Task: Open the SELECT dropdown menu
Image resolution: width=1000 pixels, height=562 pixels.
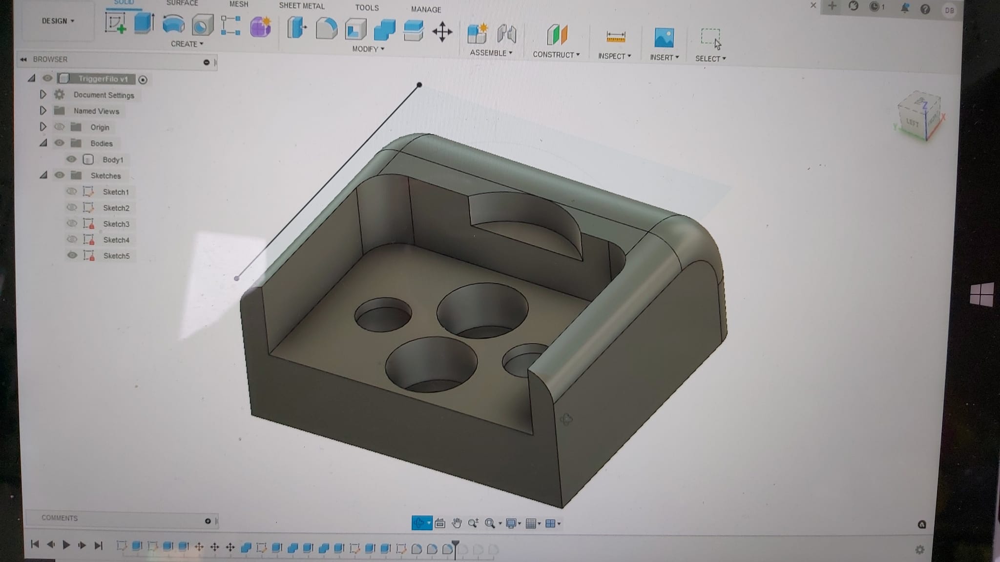Action: click(710, 59)
